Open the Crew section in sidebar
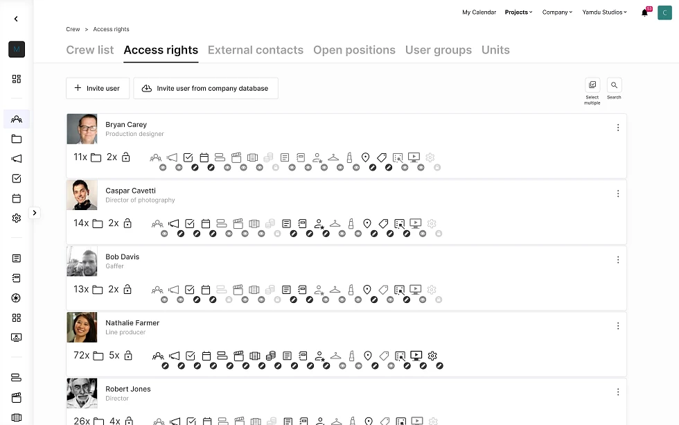 (17, 119)
